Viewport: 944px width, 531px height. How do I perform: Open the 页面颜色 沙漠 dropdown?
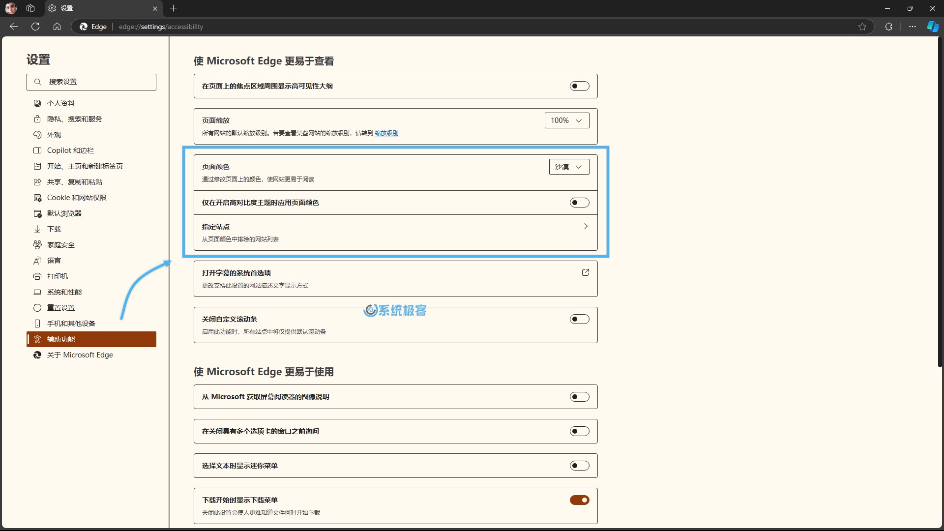click(569, 167)
